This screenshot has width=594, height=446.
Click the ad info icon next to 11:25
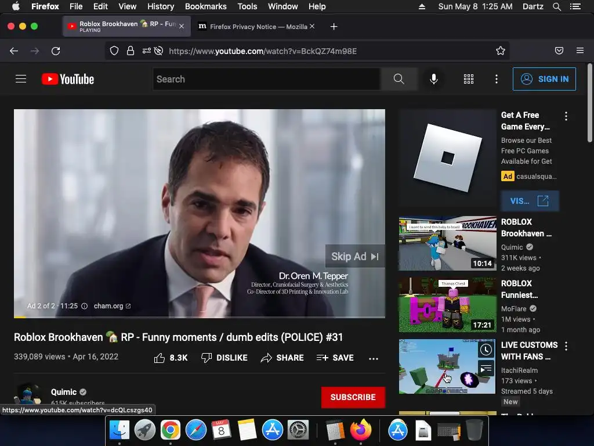tap(85, 306)
